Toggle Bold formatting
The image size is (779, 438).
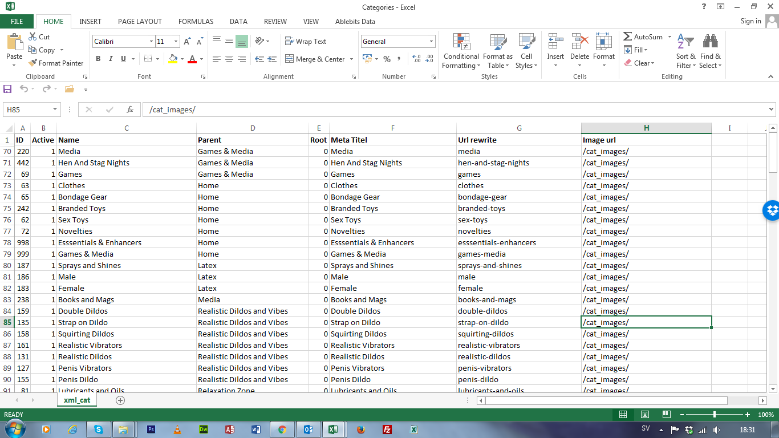click(98, 59)
